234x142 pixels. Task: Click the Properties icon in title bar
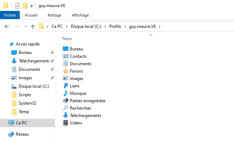tap(17, 6)
